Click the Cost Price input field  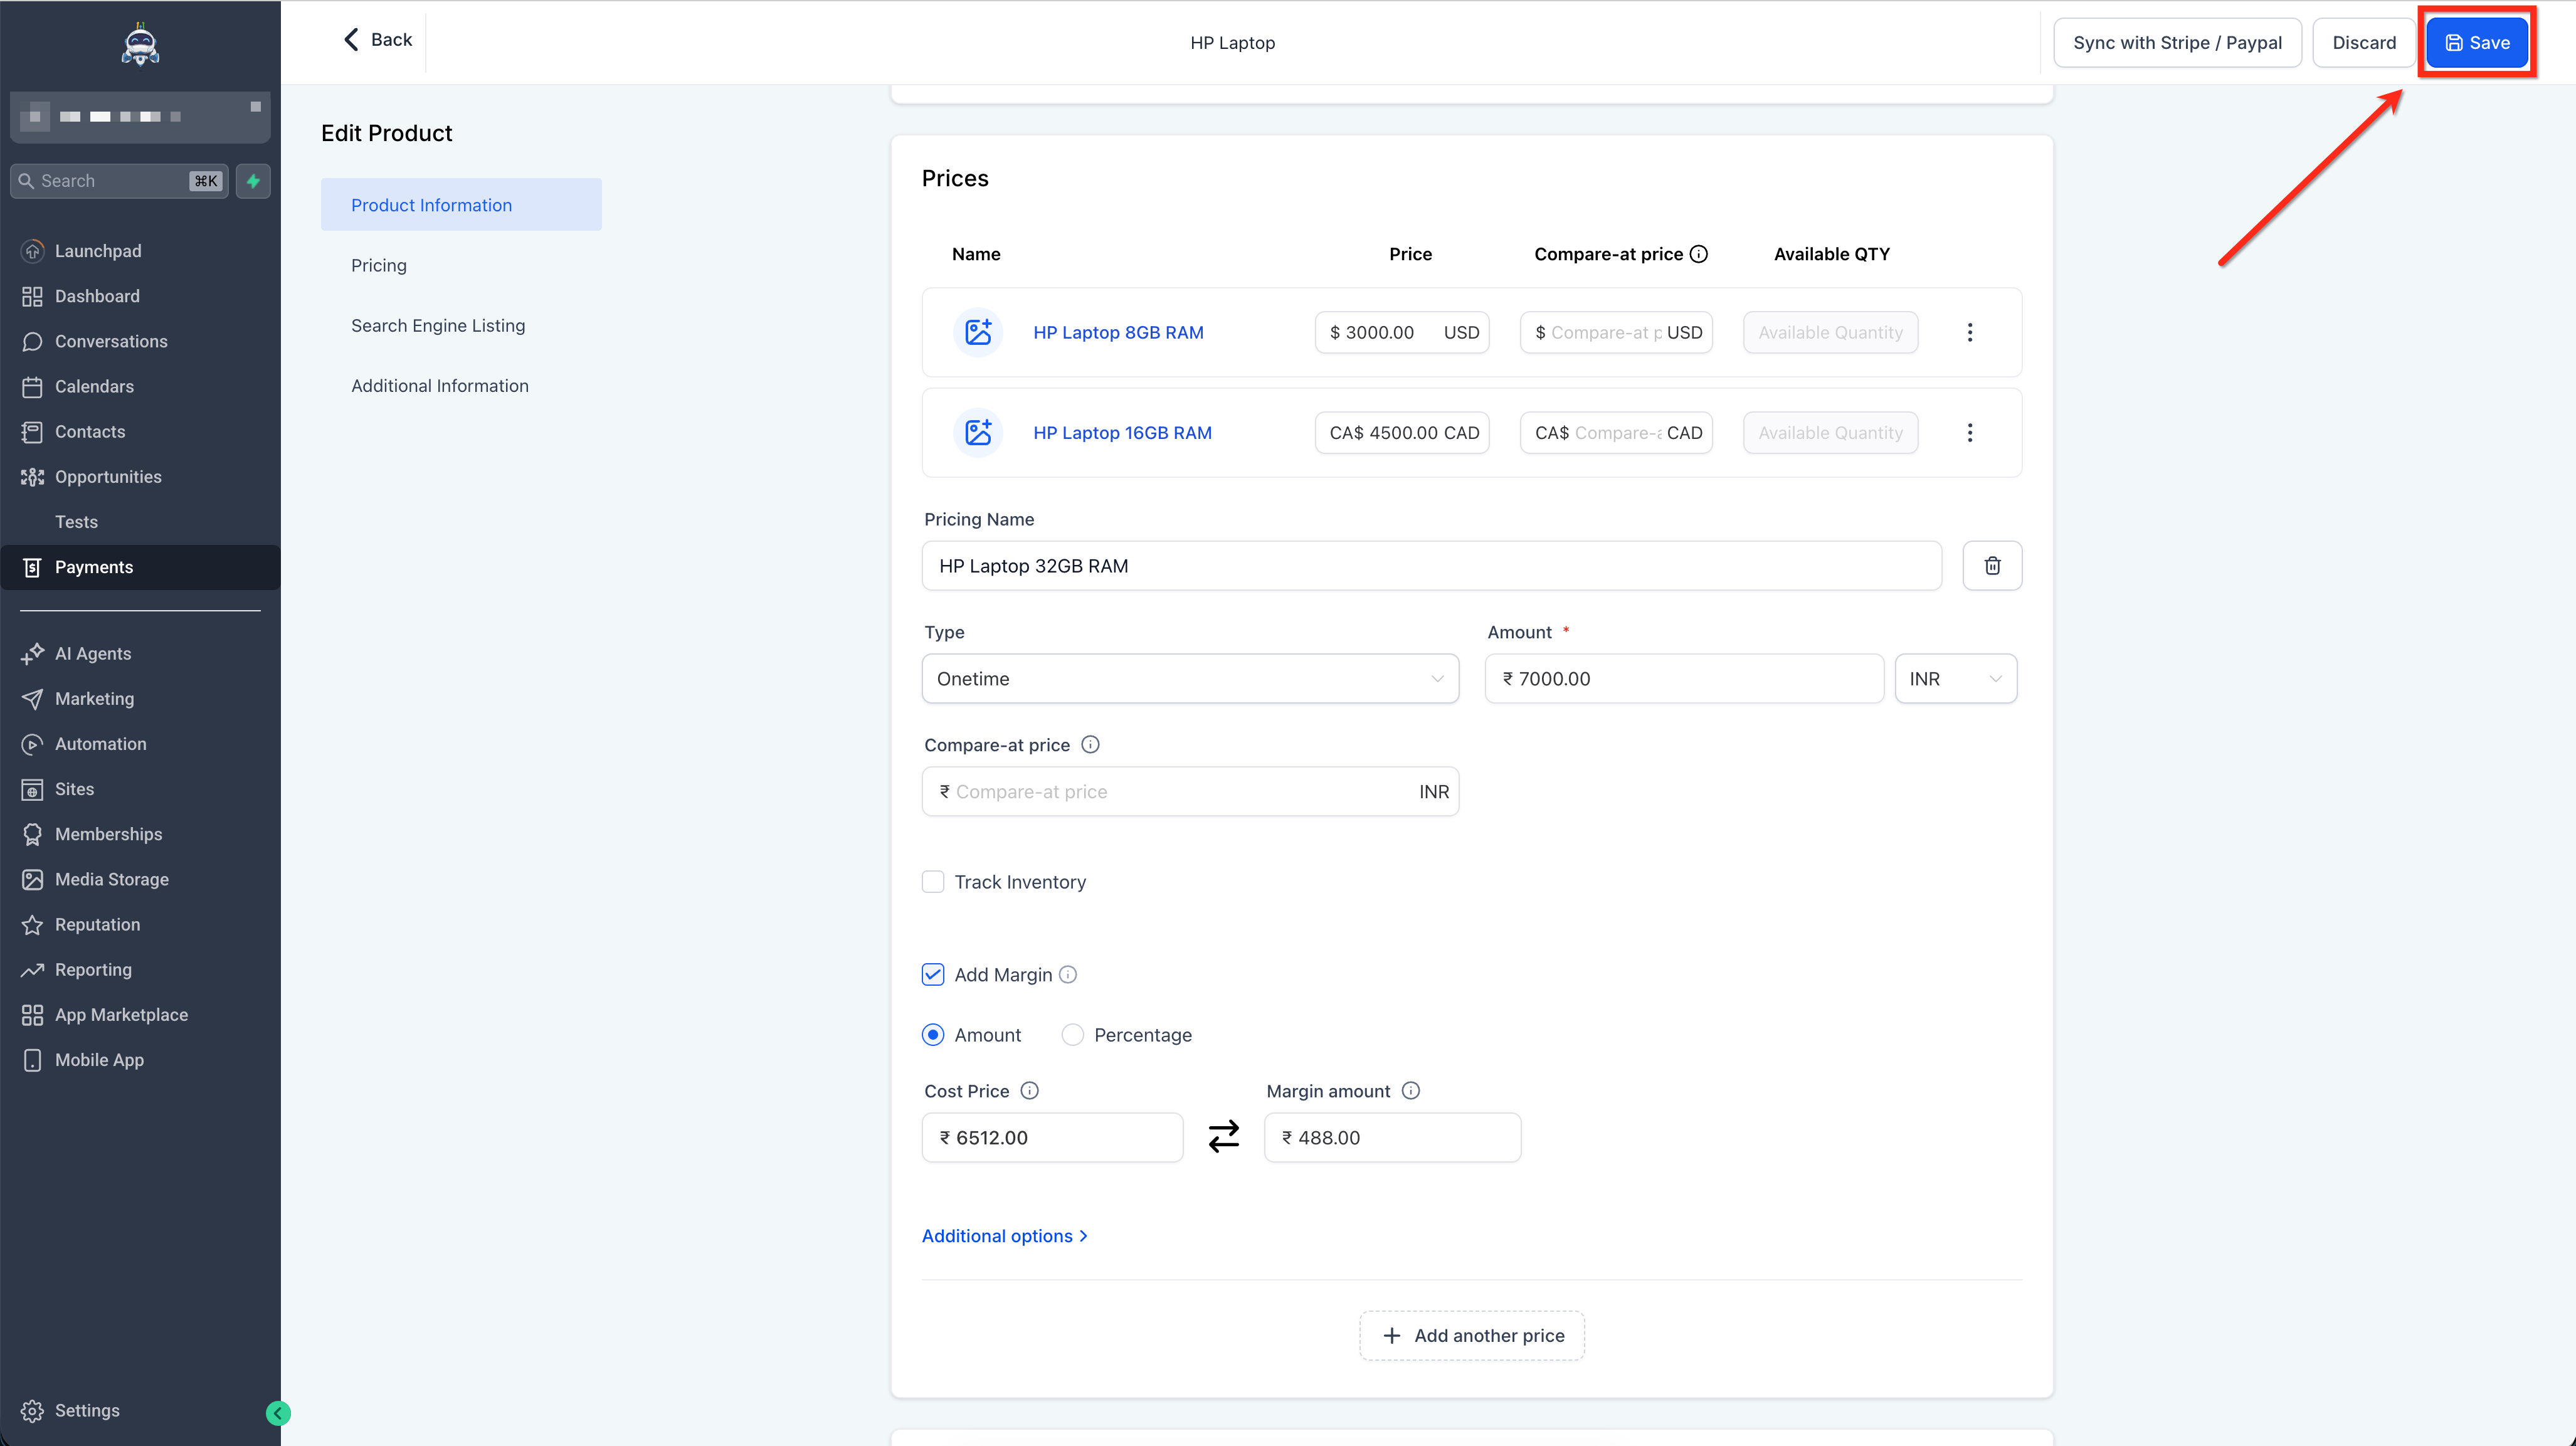[x=1052, y=1138]
